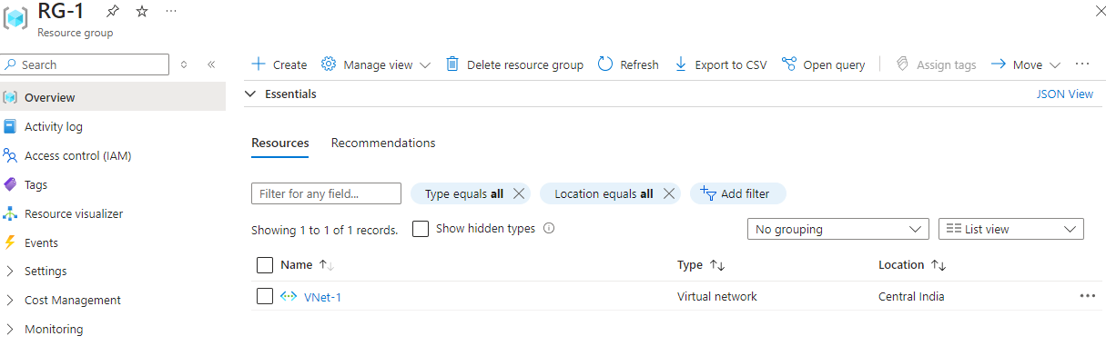This screenshot has height=346, width=1106.
Task: Switch to the Recommendations tab
Action: (383, 143)
